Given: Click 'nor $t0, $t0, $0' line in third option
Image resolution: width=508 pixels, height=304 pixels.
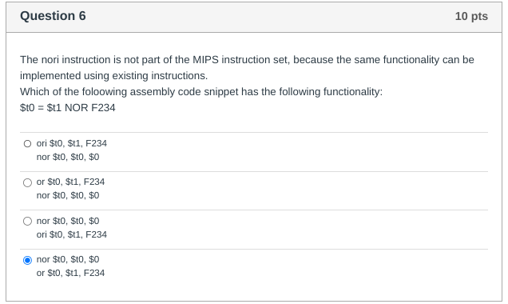Looking at the screenshot, I should pyautogui.click(x=68, y=221).
